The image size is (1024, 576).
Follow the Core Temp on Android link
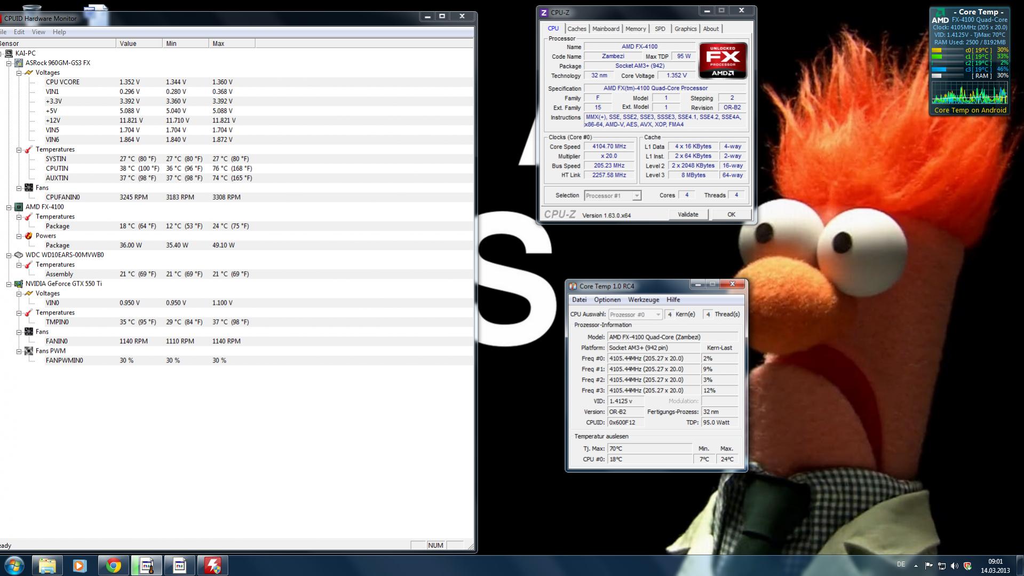coord(970,111)
